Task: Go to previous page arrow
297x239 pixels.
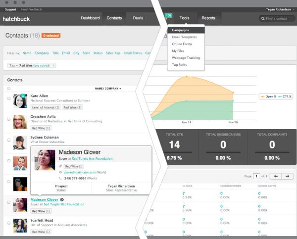Action: 275,176
